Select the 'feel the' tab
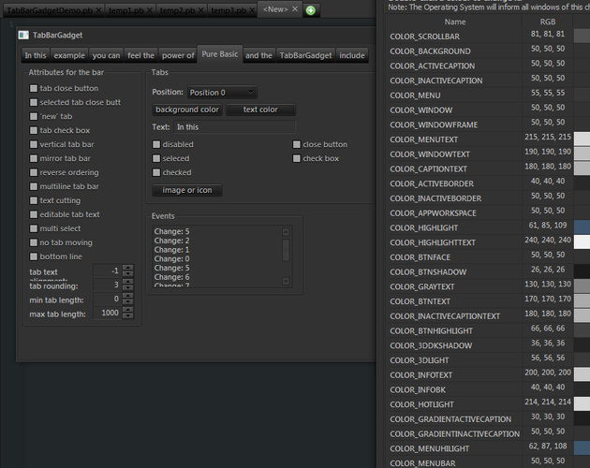Image resolution: width=590 pixels, height=468 pixels. pyautogui.click(x=140, y=55)
